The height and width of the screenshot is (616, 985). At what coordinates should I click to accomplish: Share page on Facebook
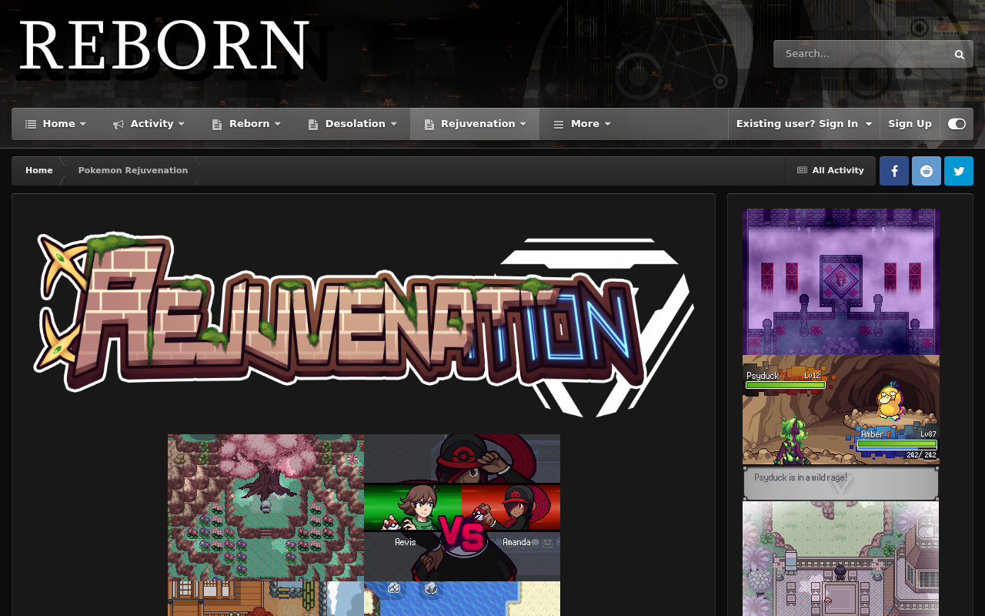pyautogui.click(x=894, y=171)
